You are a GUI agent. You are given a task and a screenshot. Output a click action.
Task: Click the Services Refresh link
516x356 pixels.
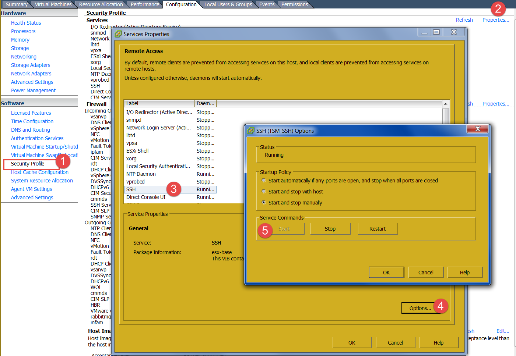[x=464, y=20]
